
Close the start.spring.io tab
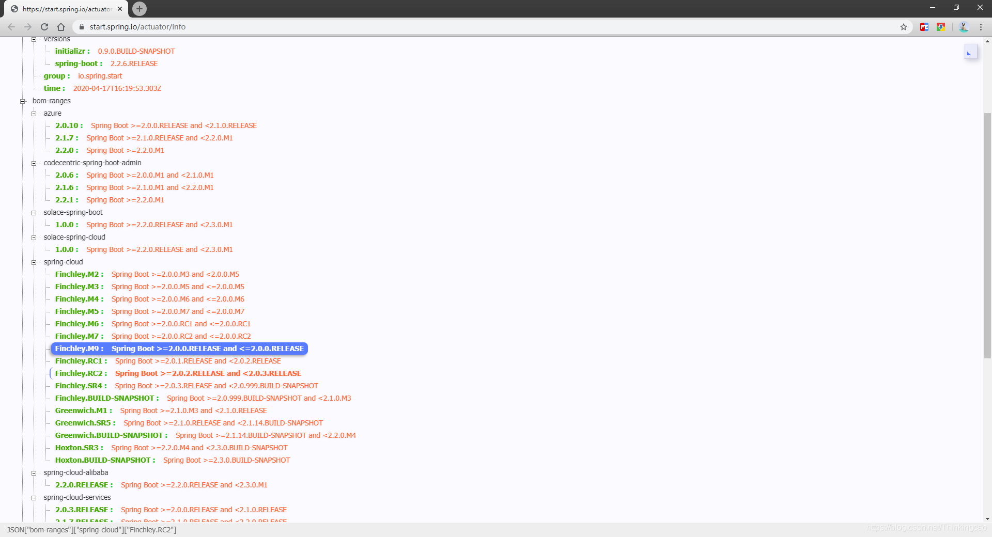(120, 9)
